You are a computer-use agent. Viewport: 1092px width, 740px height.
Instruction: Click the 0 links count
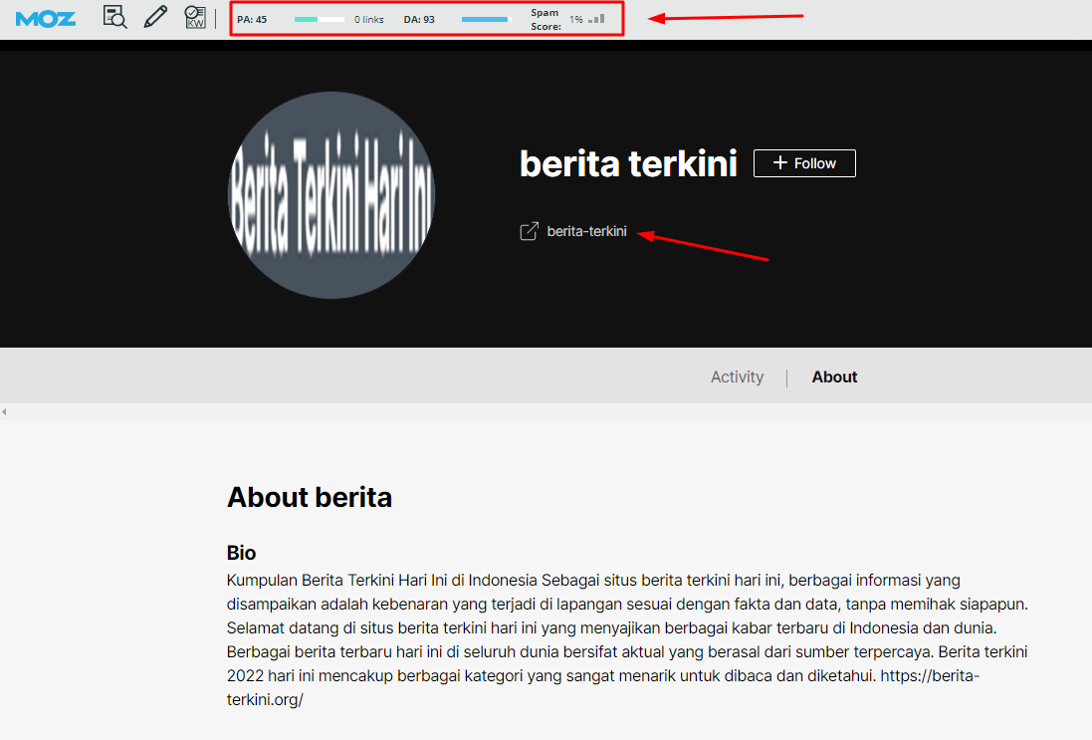click(x=368, y=20)
